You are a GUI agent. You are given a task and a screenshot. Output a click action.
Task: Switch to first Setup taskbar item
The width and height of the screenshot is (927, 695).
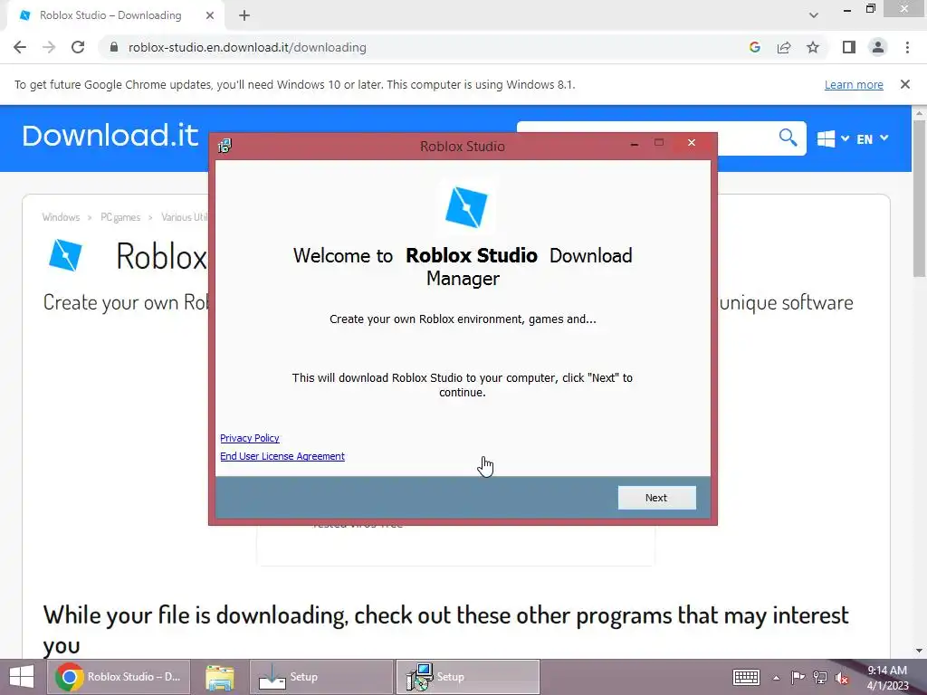321,677
